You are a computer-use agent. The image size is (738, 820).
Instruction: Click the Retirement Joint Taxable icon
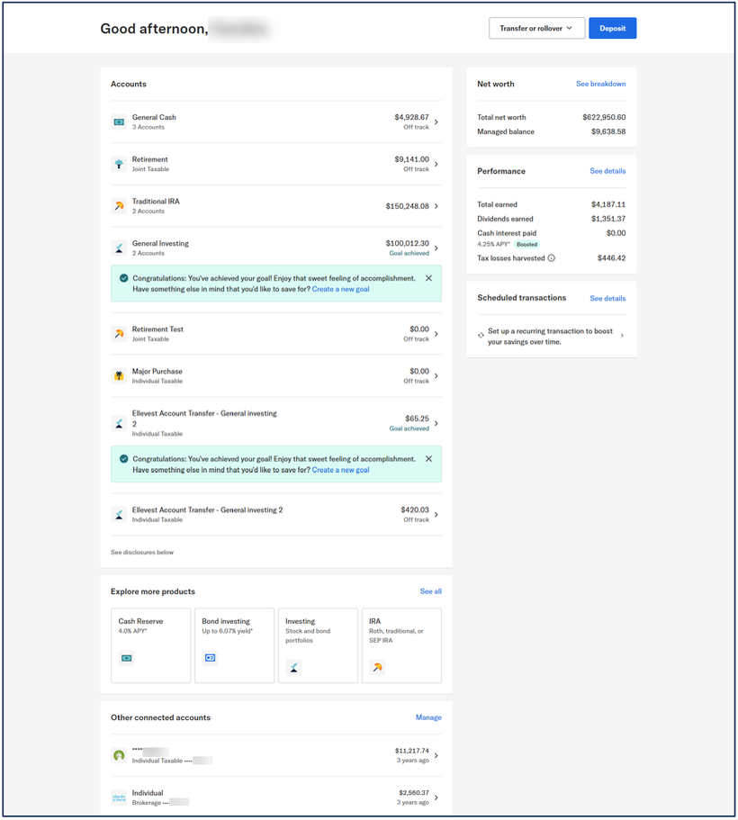click(120, 164)
